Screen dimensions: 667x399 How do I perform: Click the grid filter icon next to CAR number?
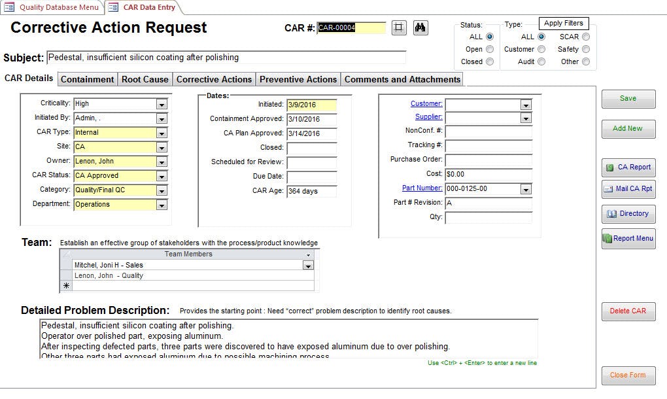pos(399,27)
